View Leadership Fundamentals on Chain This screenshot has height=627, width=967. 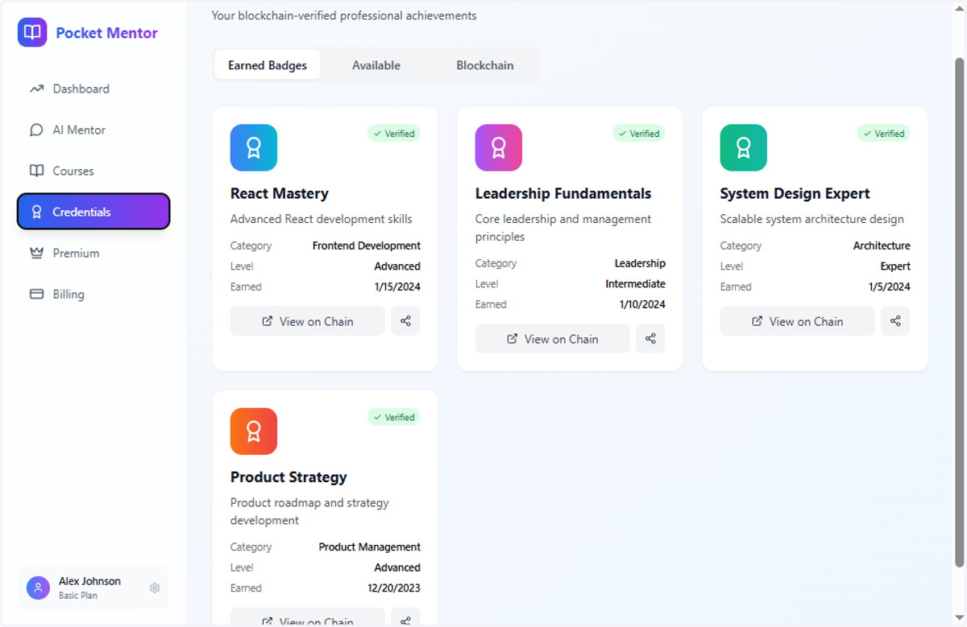click(553, 339)
